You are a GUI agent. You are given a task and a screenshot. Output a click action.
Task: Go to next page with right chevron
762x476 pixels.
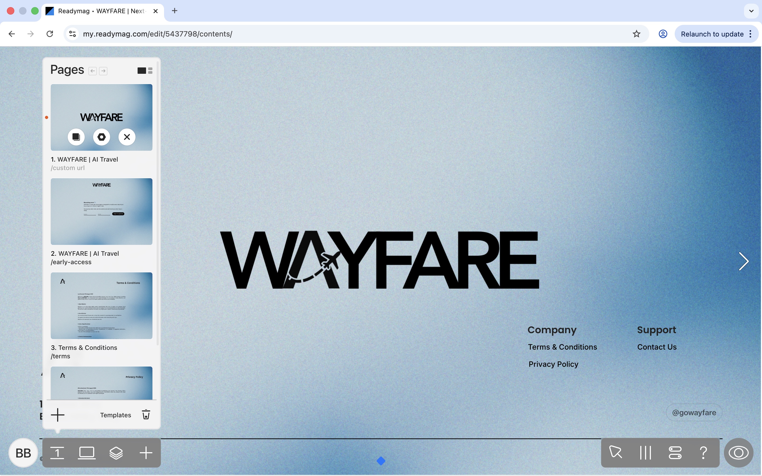743,261
